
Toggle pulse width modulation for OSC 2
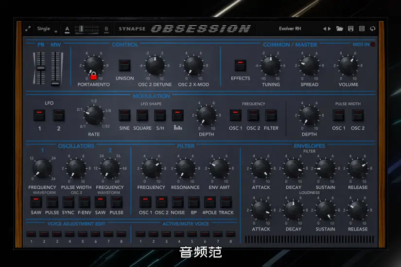coord(358,116)
